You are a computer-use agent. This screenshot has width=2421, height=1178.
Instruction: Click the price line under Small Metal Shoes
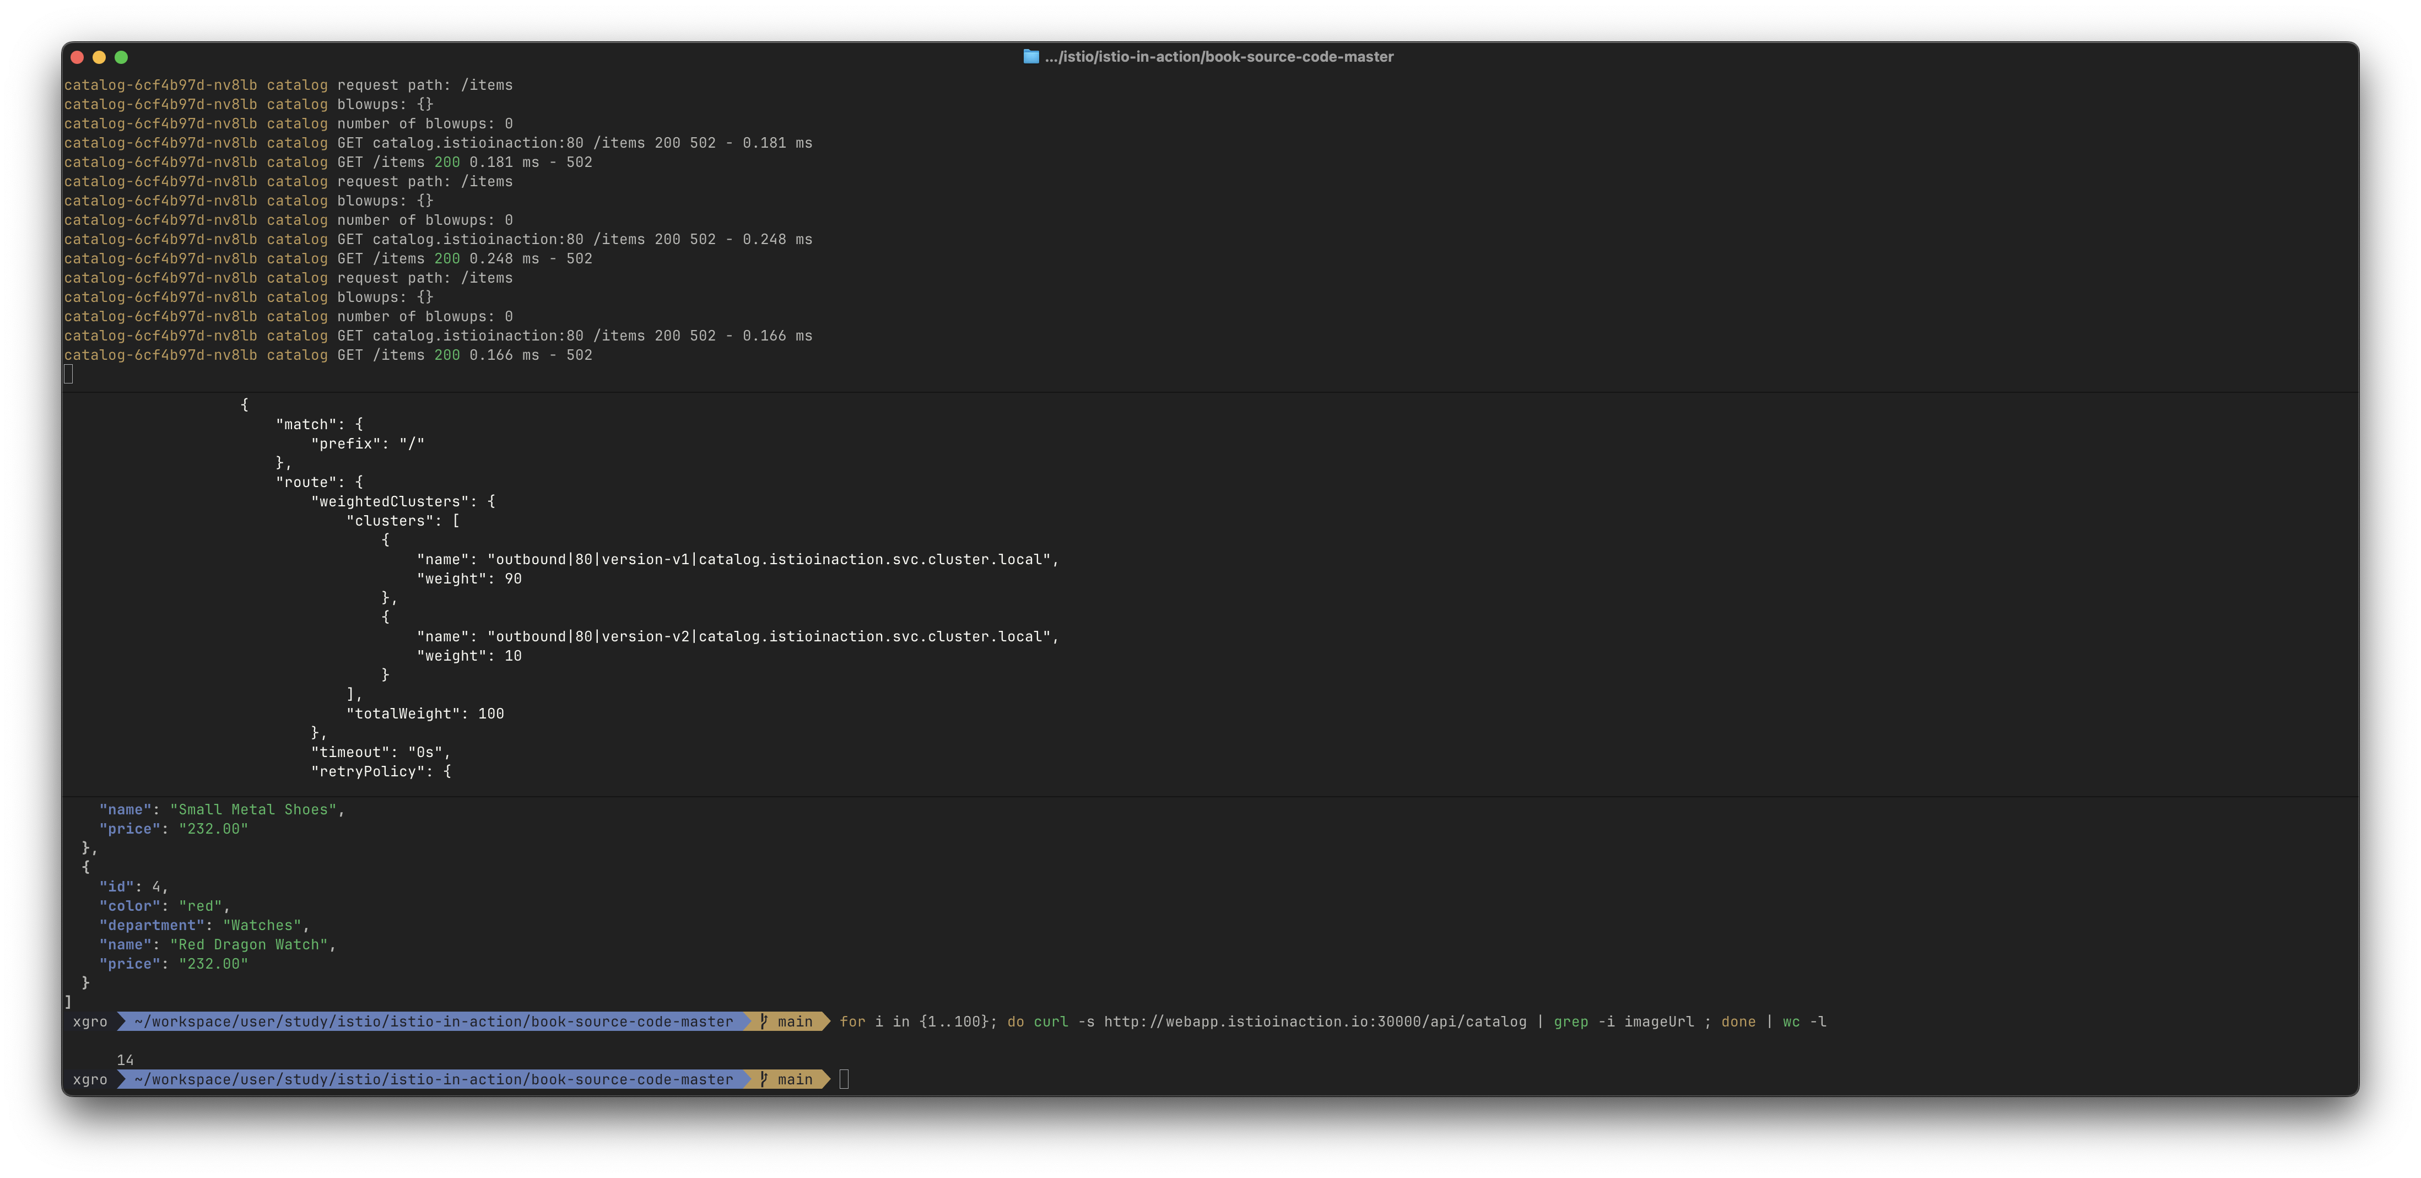tap(174, 829)
